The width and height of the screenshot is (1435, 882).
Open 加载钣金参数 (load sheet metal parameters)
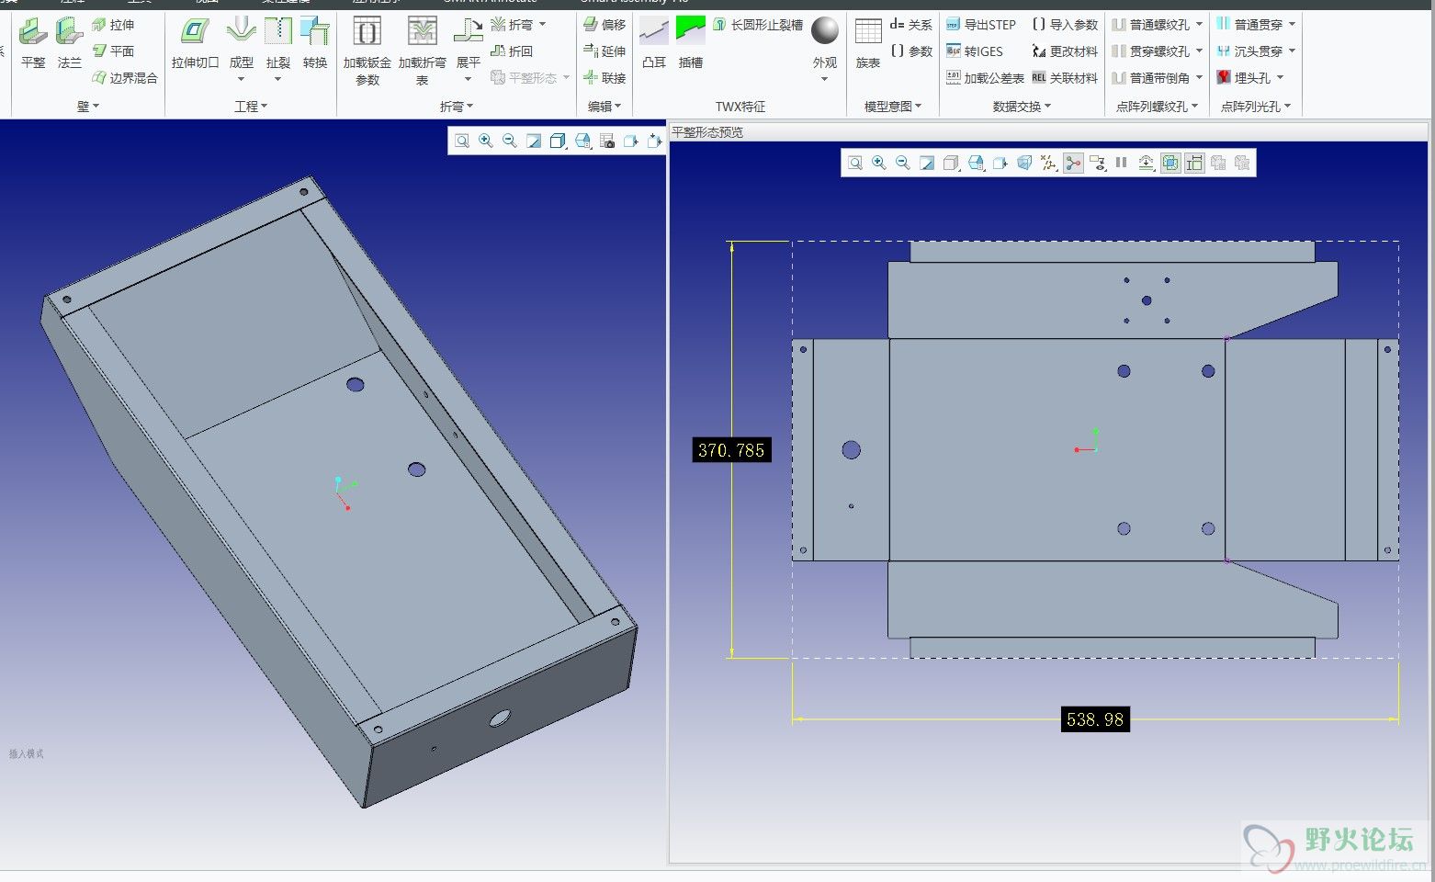(367, 51)
